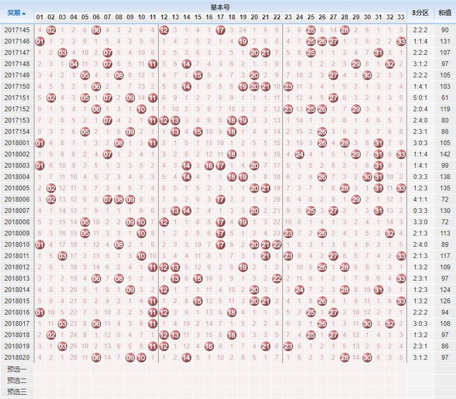This screenshot has height=399, width=456.
Task: Click red ball 33 in row 2017146
Action: click(x=401, y=41)
